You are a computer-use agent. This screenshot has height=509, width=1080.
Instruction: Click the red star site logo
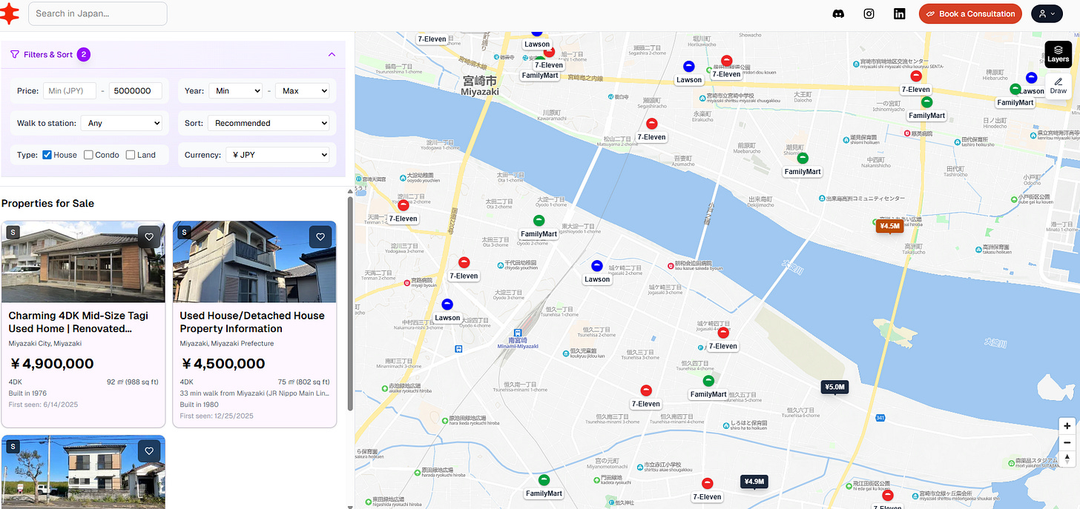click(x=8, y=13)
